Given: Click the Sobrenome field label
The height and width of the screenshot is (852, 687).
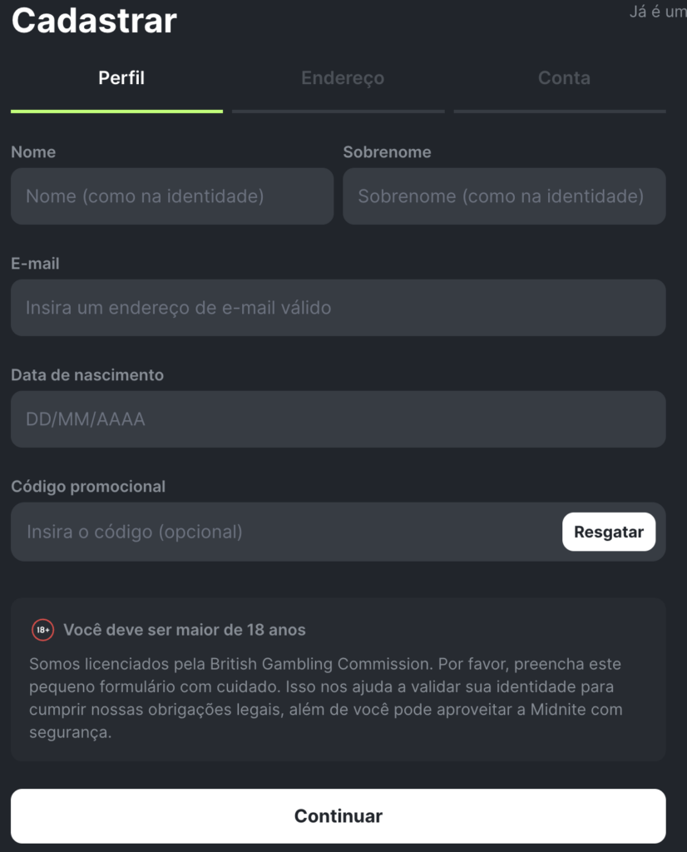Looking at the screenshot, I should [x=387, y=152].
